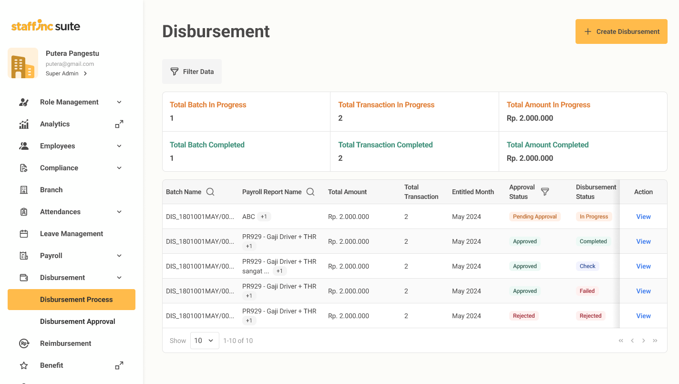Screen dimensions: 679x384
Task: Go to the next page arrow
Action: click(644, 341)
